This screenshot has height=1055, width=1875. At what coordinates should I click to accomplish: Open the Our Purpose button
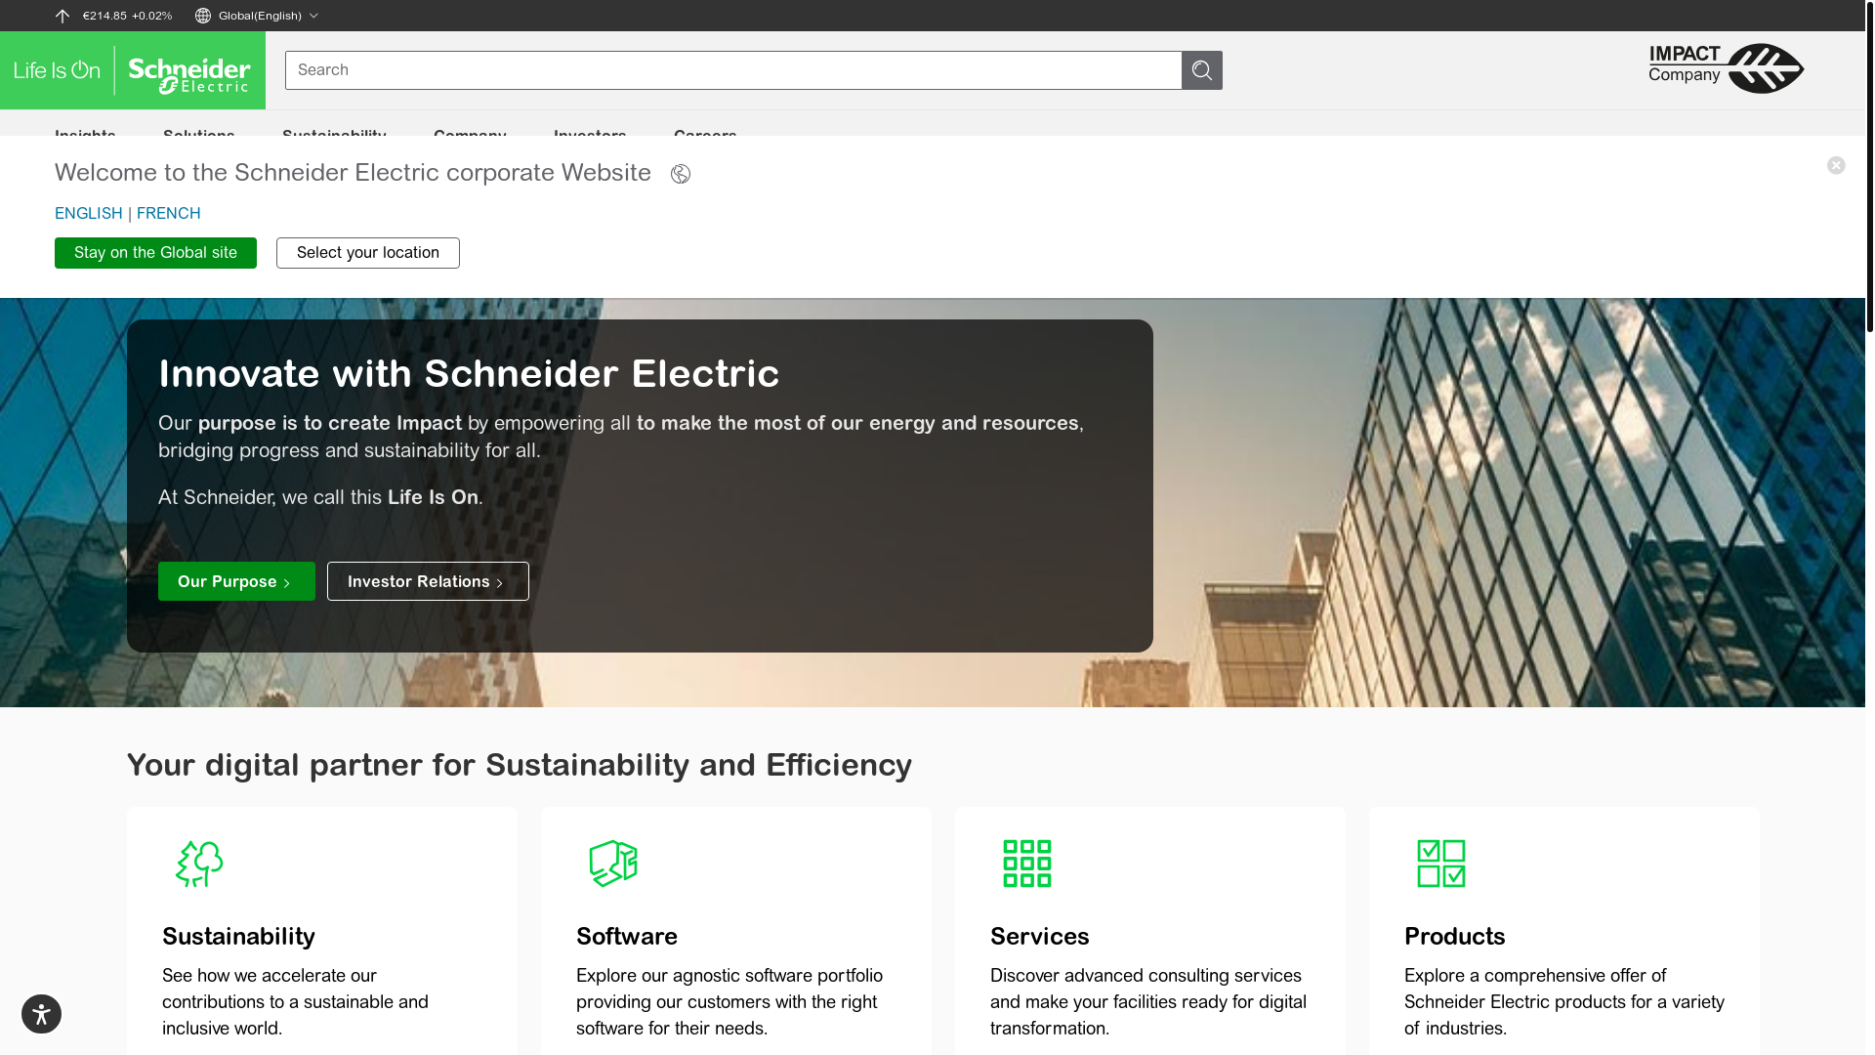(236, 581)
